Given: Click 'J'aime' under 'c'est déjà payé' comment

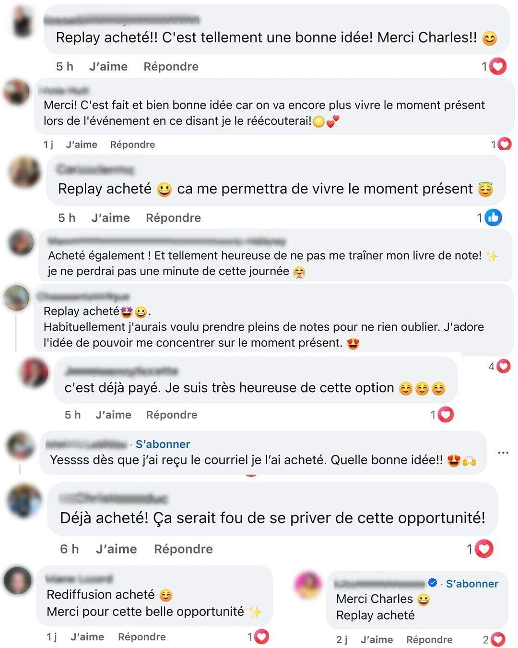Looking at the screenshot, I should click(113, 415).
